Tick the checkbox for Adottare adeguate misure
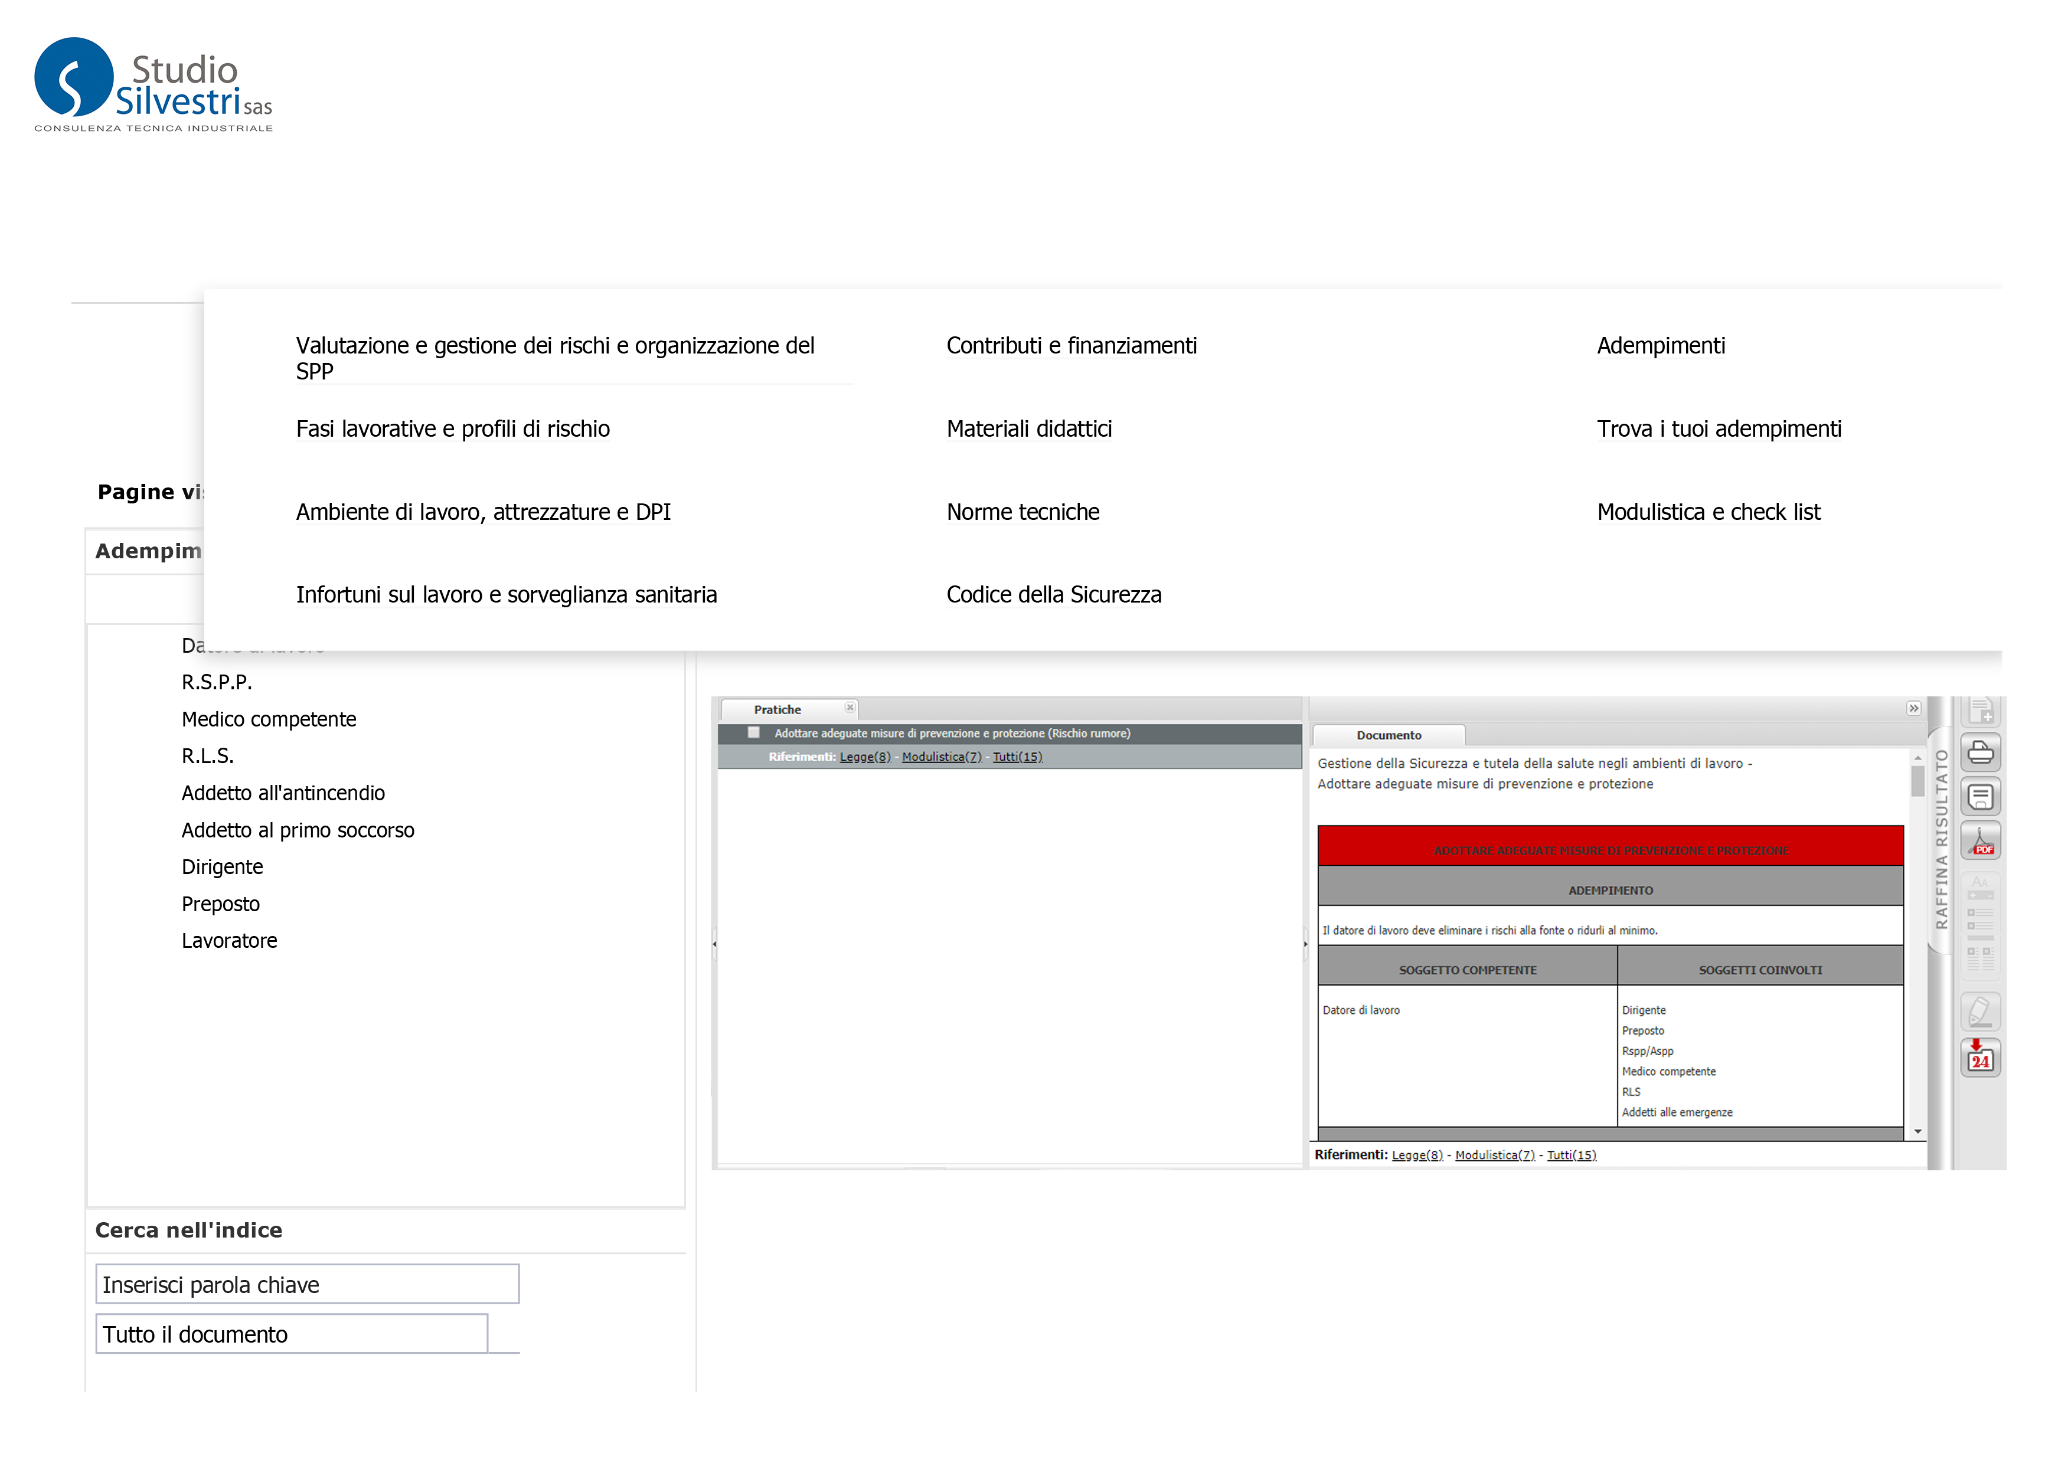 point(753,733)
